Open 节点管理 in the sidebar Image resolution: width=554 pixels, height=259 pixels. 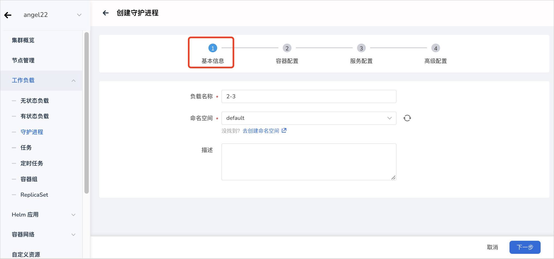click(23, 60)
